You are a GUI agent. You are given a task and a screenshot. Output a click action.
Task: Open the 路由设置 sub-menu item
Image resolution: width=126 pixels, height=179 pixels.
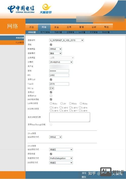[x=106, y=32]
